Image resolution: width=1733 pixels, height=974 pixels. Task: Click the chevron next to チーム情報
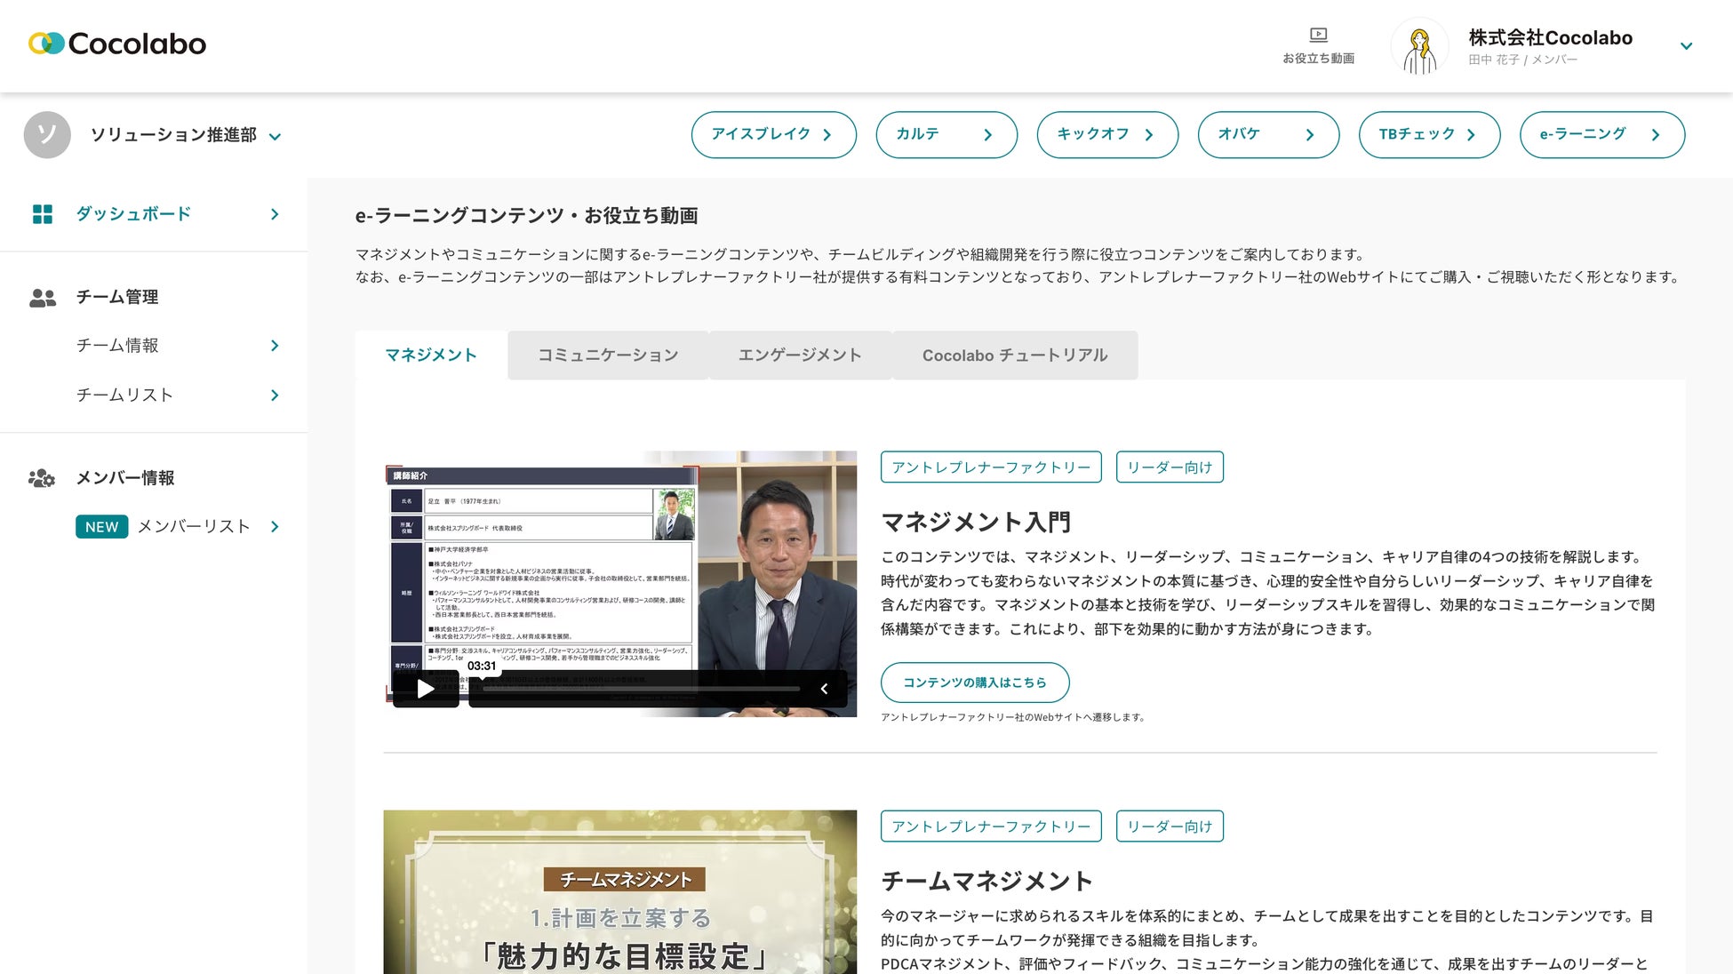(275, 346)
